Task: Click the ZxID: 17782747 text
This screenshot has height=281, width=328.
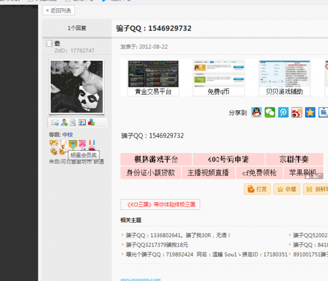Action: pyautogui.click(x=74, y=51)
